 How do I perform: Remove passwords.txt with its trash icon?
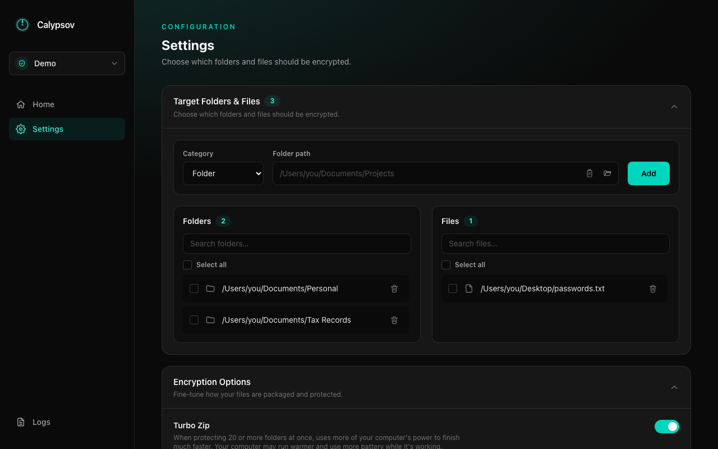[x=653, y=288]
